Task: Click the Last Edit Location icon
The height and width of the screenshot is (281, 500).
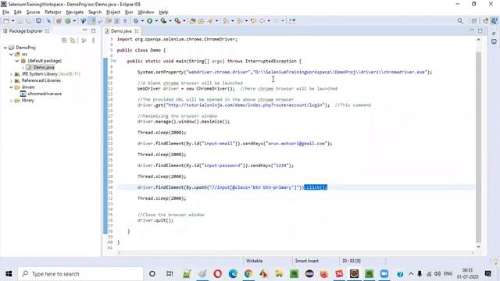Action: tap(253, 21)
